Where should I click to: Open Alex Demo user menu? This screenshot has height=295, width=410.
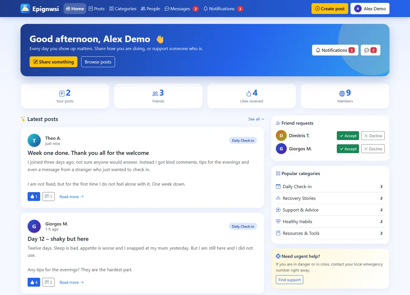370,9
